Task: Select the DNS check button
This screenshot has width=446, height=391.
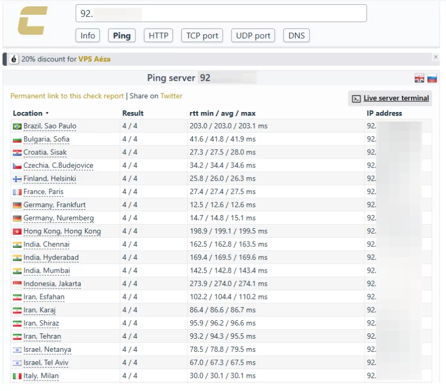Action: (296, 35)
